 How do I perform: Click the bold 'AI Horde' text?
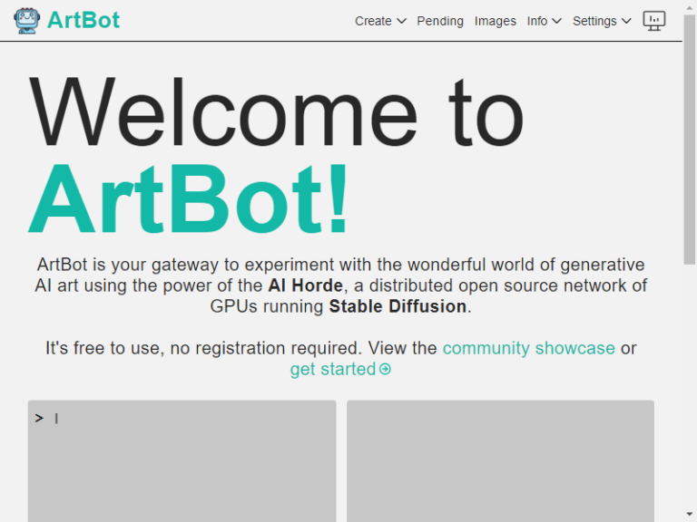click(x=305, y=285)
